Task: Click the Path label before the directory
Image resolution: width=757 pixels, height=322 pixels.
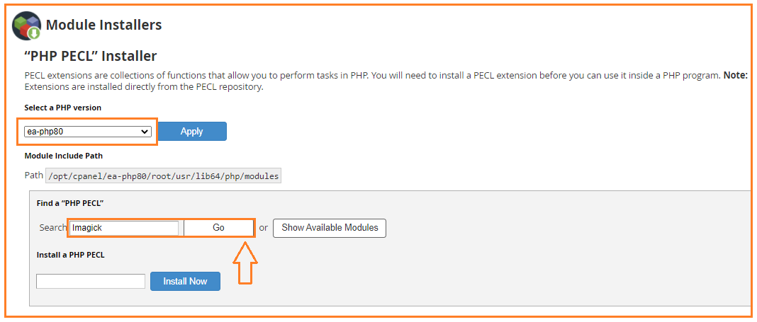Action: tap(33, 176)
